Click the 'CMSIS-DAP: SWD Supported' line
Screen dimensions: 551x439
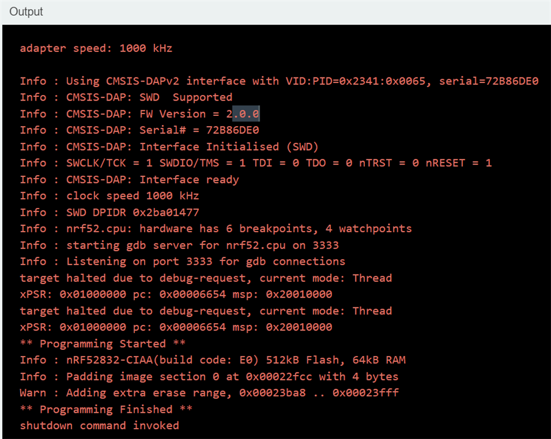pyautogui.click(x=126, y=97)
